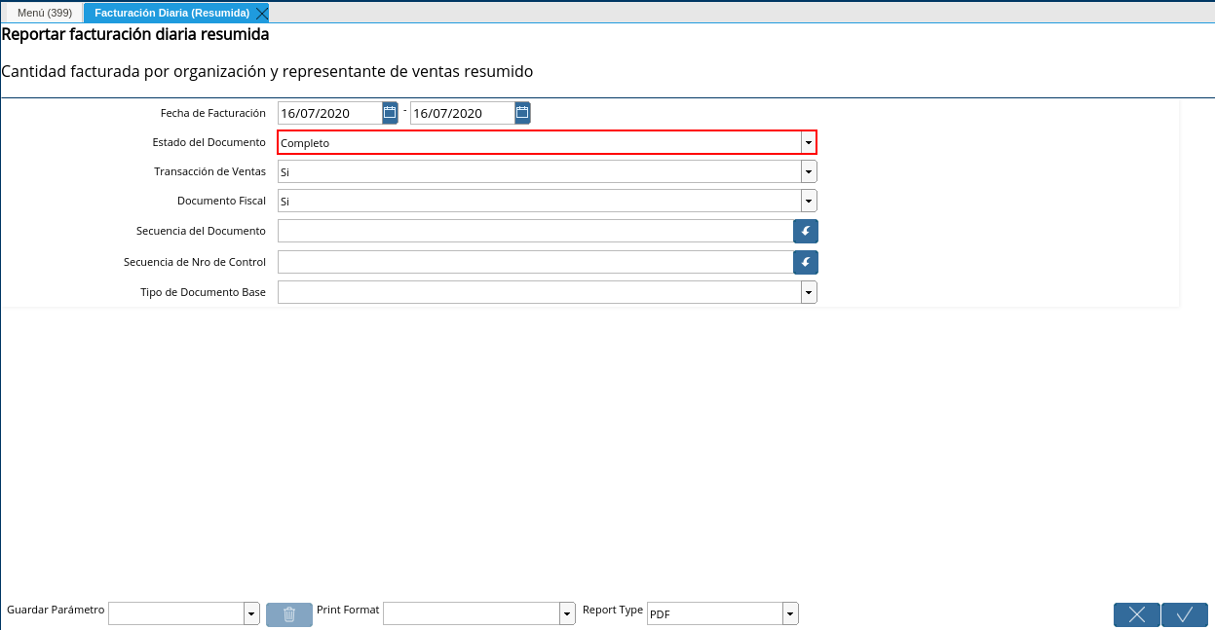Click the heading Reportar facturación diaria resumida

point(135,34)
